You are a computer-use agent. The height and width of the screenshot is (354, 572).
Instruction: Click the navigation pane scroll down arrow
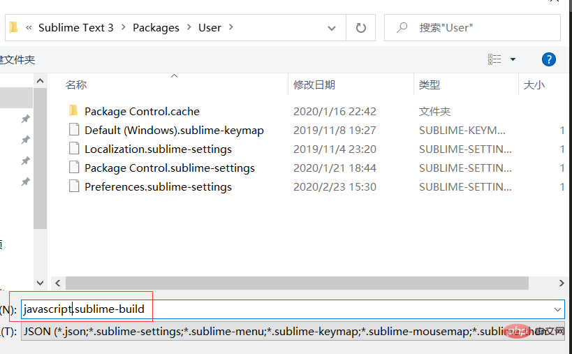(x=40, y=283)
